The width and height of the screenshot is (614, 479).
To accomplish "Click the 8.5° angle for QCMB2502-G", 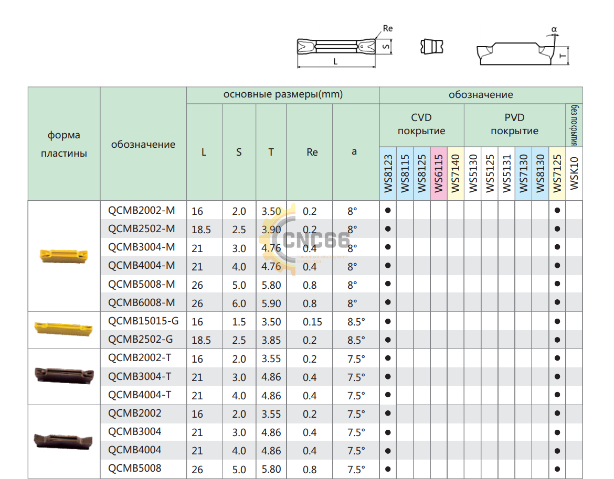I will 356,340.
